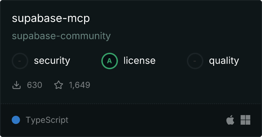Click the Apple platform logo icon
The height and width of the screenshot is (137, 262).
(x=230, y=120)
